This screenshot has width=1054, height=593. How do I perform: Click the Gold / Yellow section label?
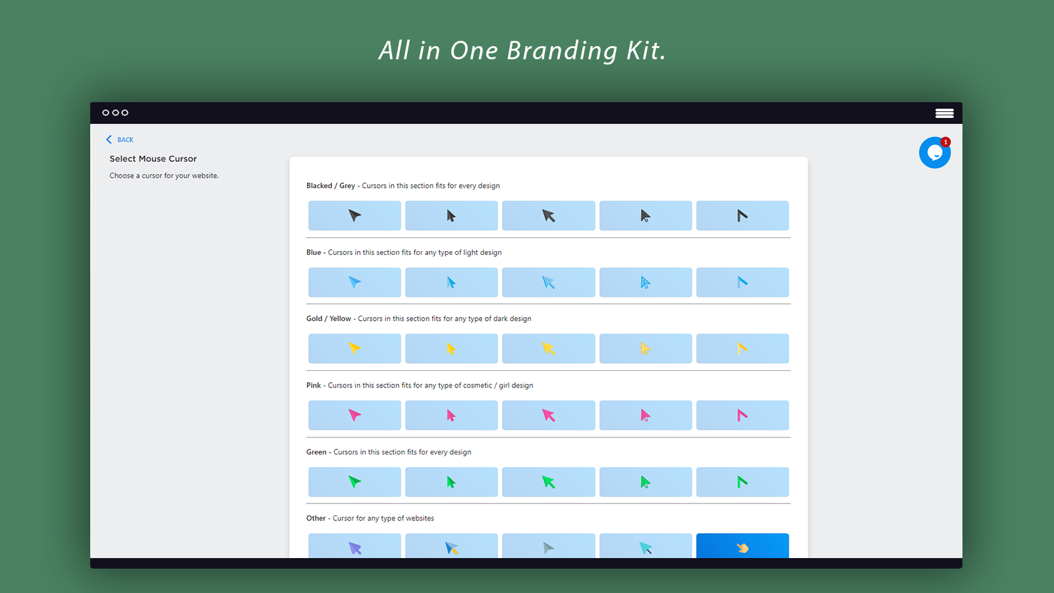click(x=329, y=319)
